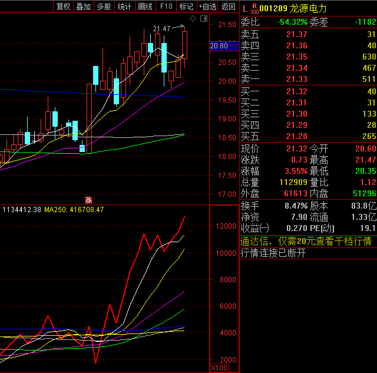
Task: Open 统计 statistics
Action: [124, 6]
